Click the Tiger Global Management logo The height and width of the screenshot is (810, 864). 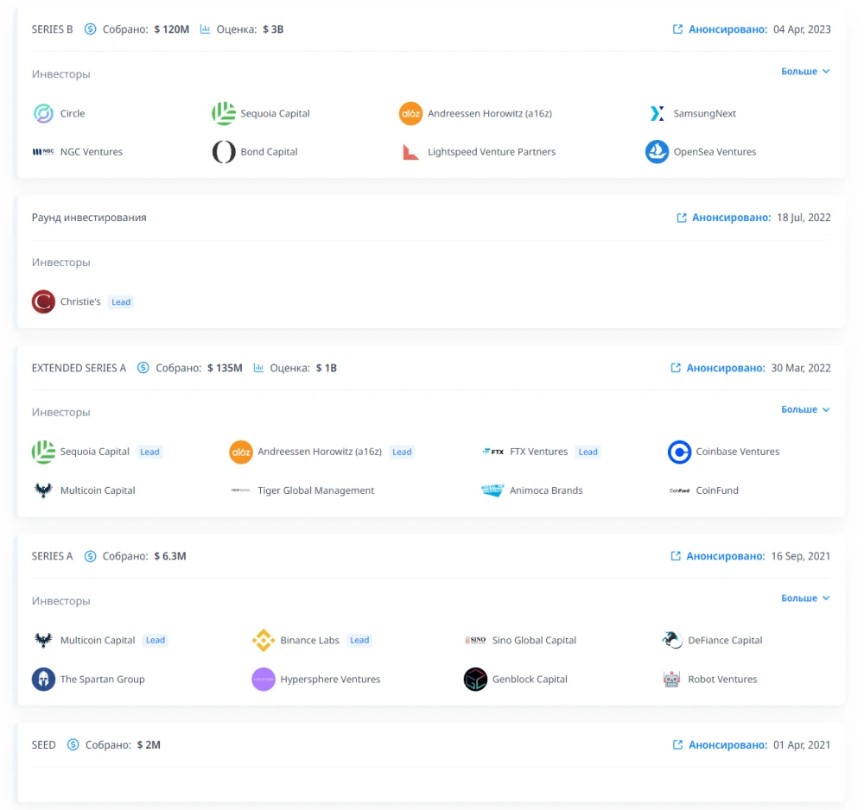pos(241,490)
